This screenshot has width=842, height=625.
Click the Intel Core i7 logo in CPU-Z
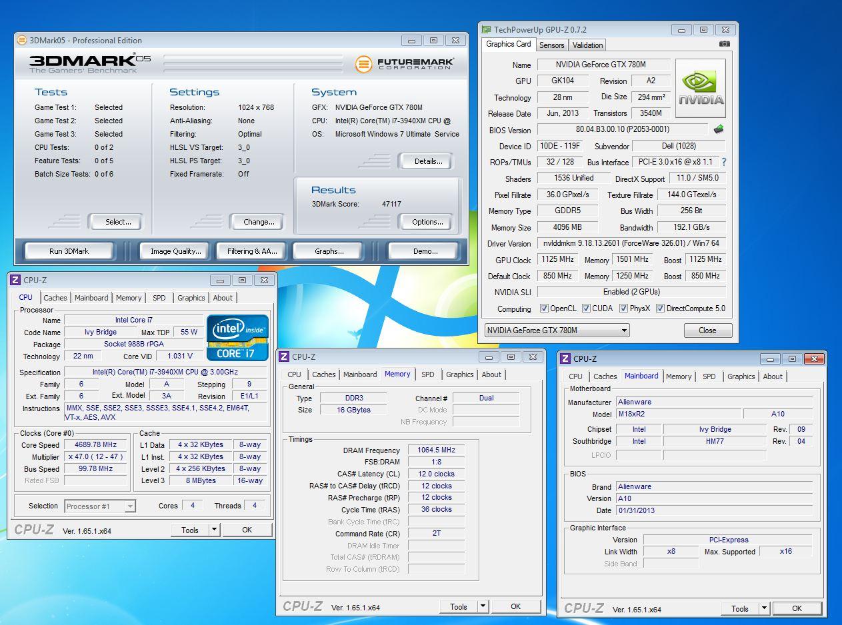(x=237, y=338)
